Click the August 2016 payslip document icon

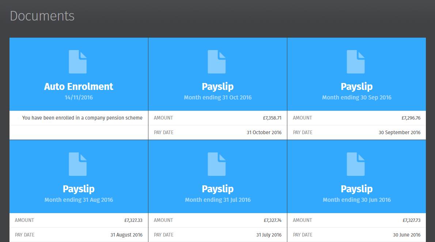point(78,164)
